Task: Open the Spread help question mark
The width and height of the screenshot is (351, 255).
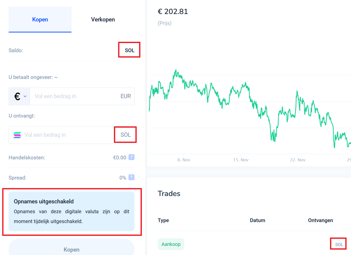Action: 131,177
